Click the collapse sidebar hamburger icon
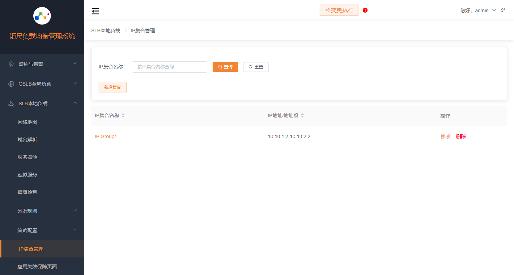The width and height of the screenshot is (514, 275). (95, 11)
